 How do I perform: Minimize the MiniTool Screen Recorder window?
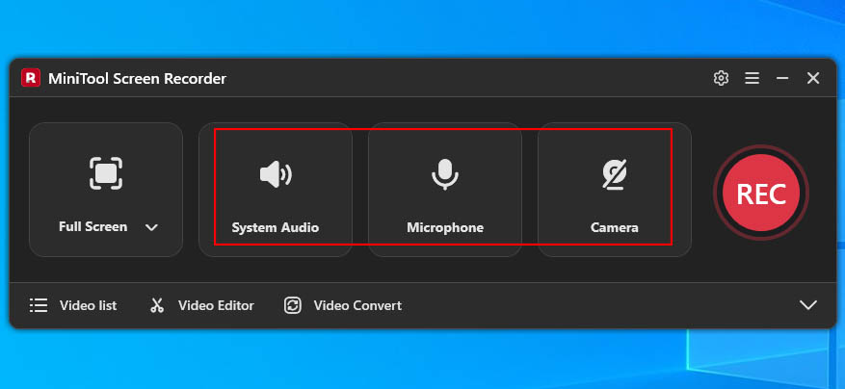[782, 78]
